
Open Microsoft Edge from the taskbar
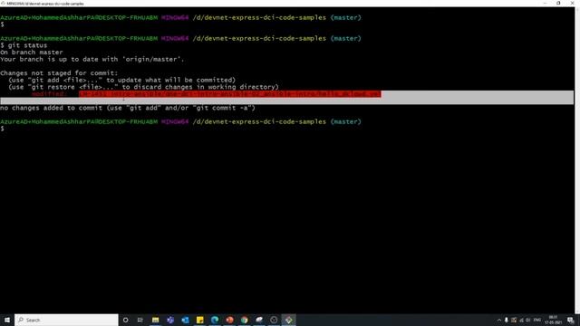coord(215,320)
